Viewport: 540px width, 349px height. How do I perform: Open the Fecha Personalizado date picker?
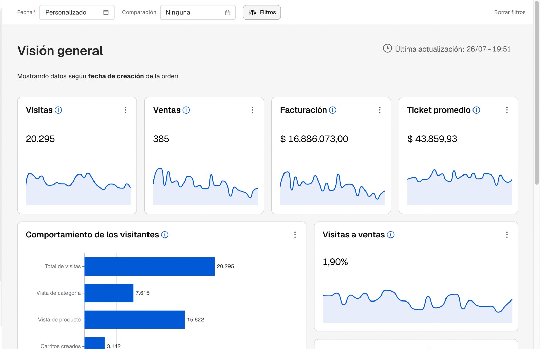coord(77,12)
